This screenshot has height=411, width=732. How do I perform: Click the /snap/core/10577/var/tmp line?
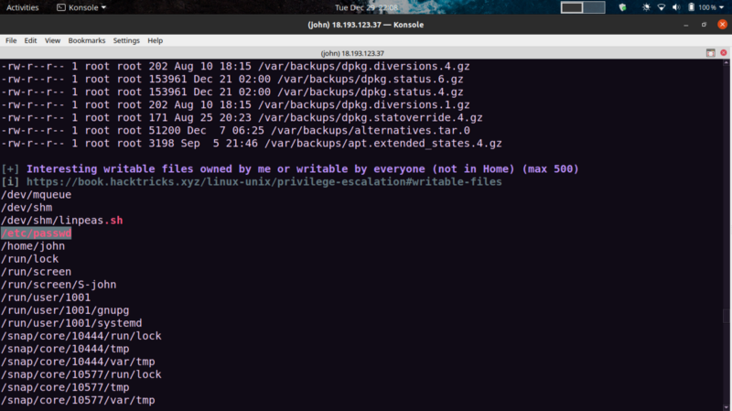click(78, 400)
